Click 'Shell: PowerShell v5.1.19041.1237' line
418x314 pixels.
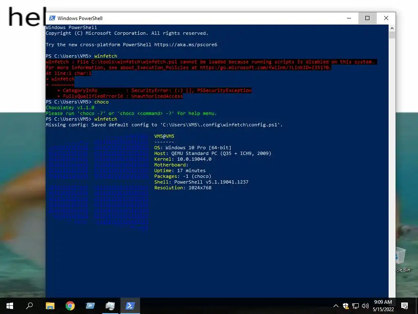pos(201,182)
